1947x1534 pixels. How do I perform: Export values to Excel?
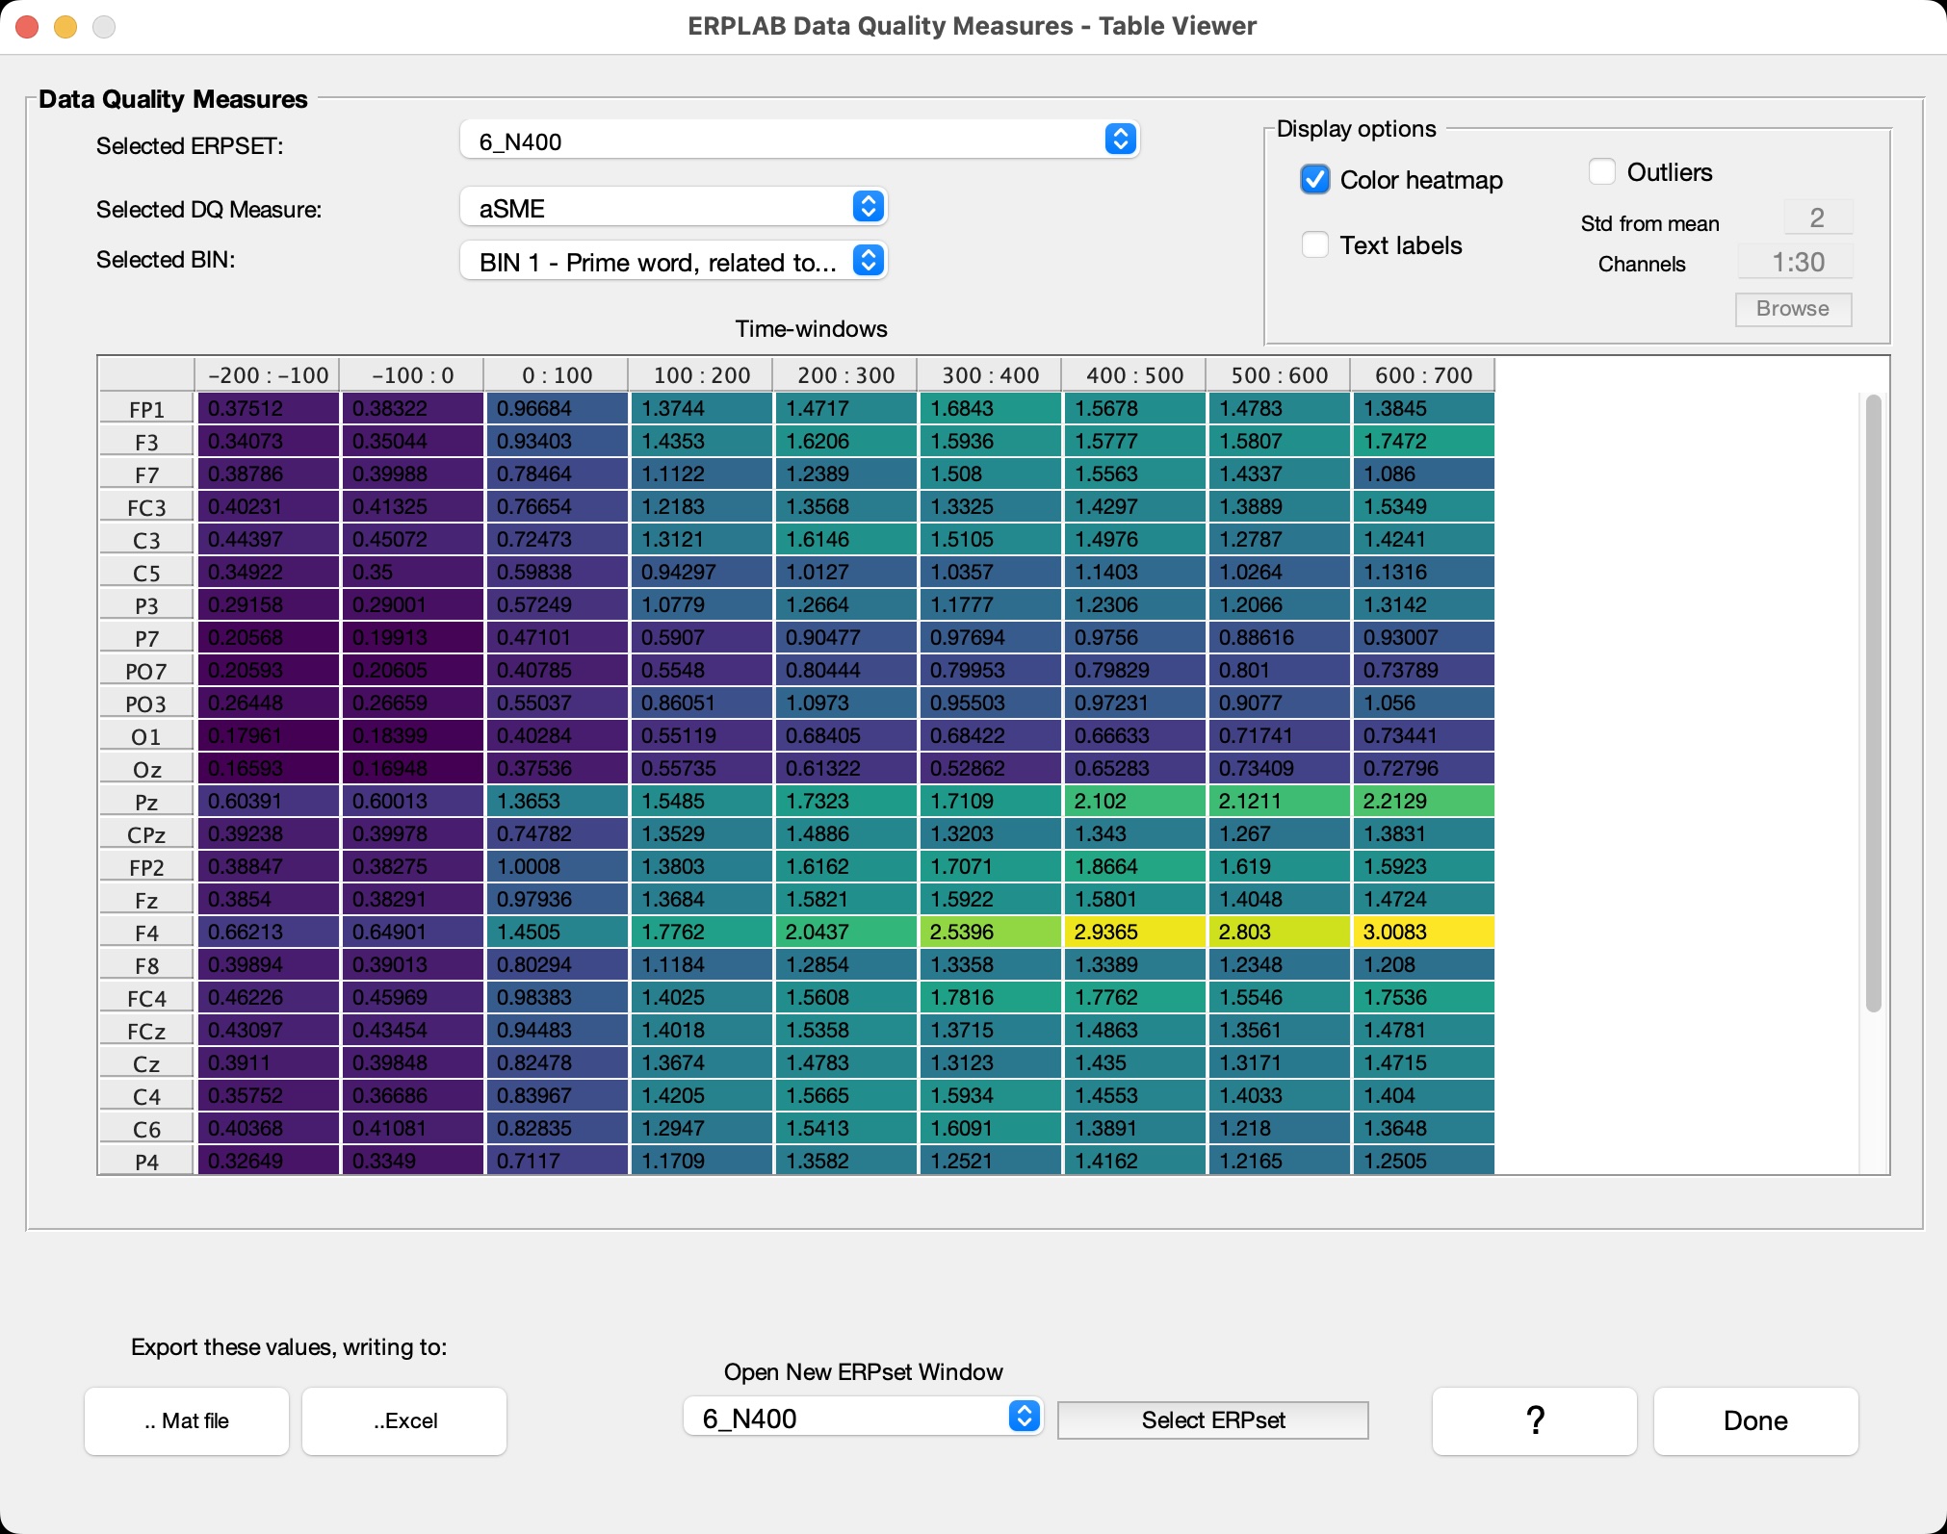point(404,1420)
